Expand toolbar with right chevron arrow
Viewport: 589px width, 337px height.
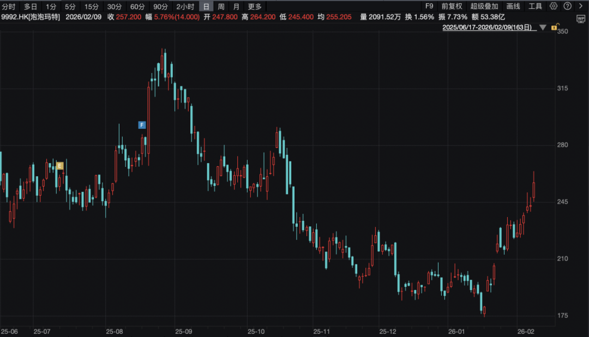click(x=581, y=6)
